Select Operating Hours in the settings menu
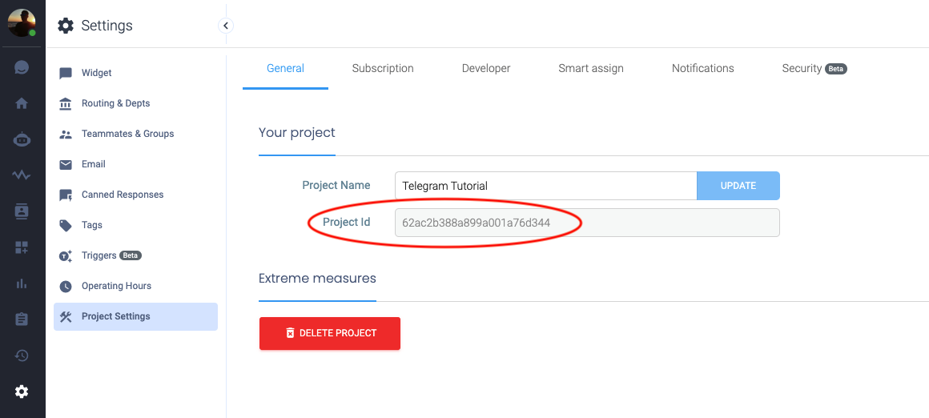The image size is (929, 418). [116, 286]
